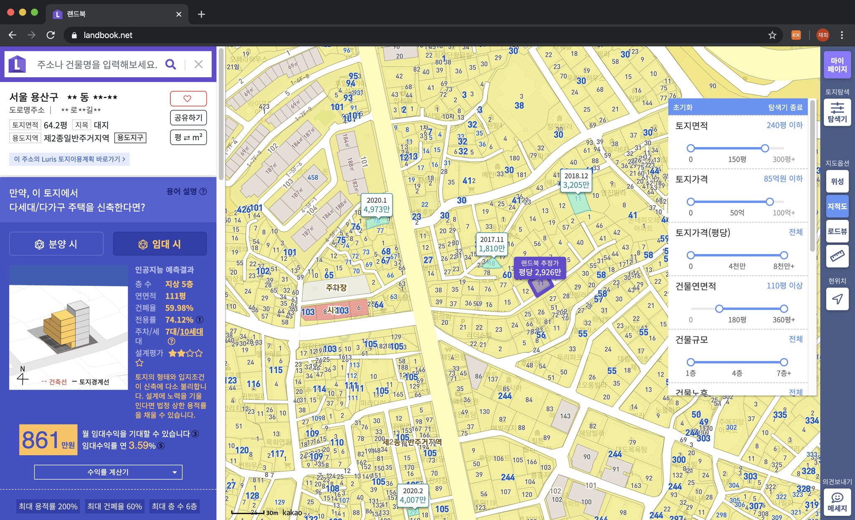Screen dimensions: 855x520
Task: Click the address search input field
Action: (97, 64)
